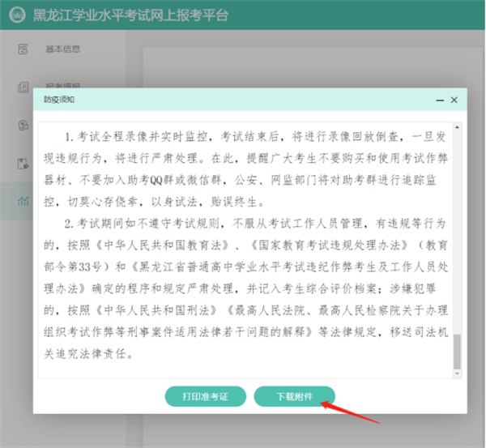Screen dimensions: 486x448
Task: Click the third sidebar icon
Action: [x=23, y=125]
